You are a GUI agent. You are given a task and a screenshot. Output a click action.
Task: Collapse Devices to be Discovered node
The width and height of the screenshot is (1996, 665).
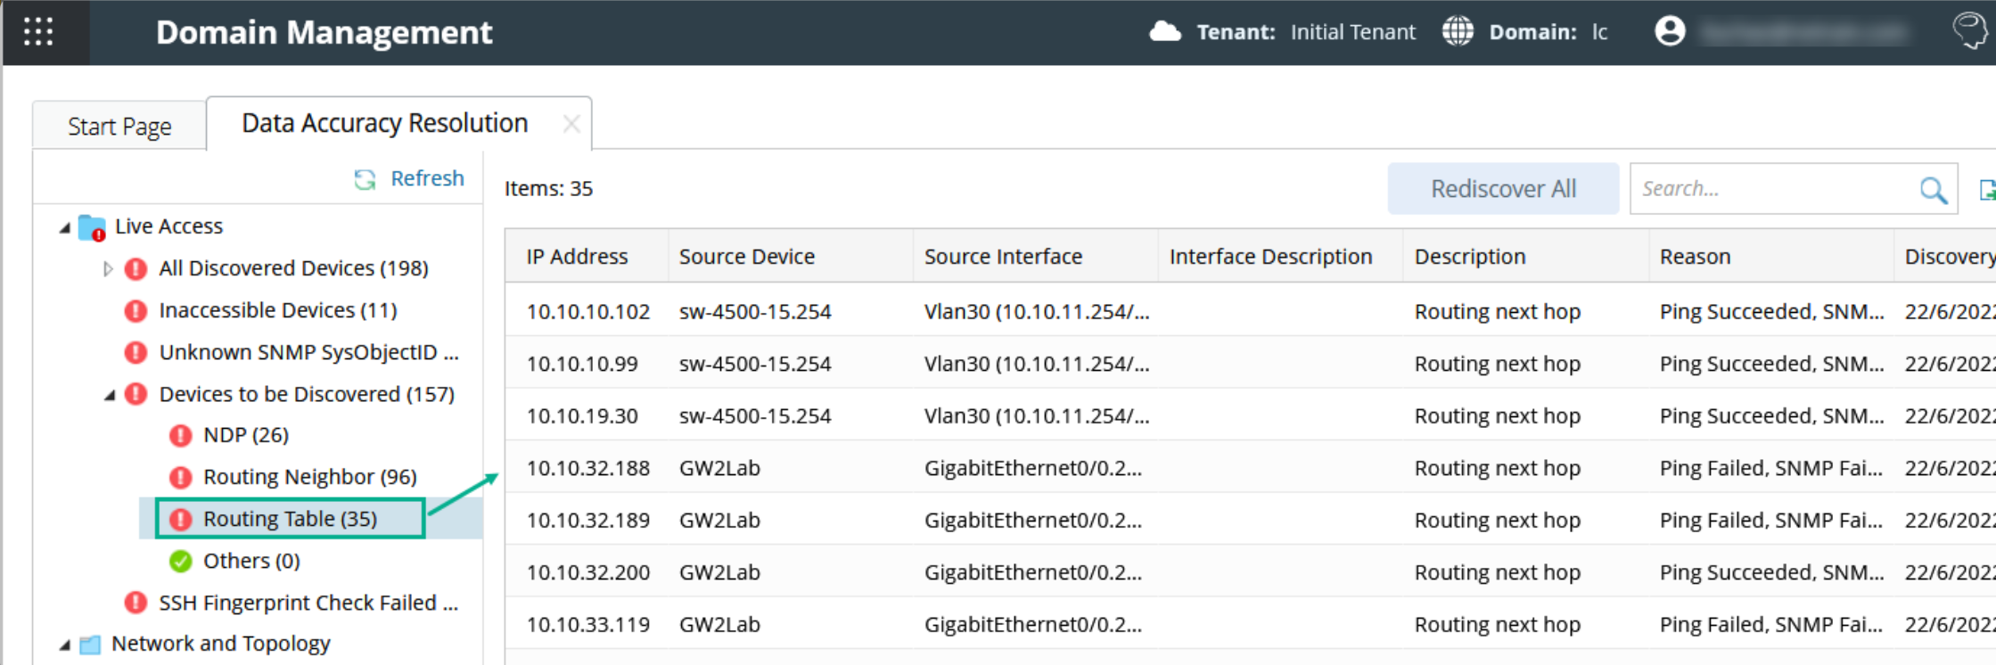(110, 395)
